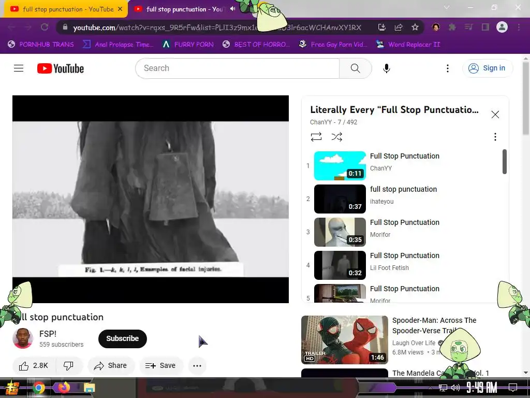The width and height of the screenshot is (530, 398).
Task: Open Firefox from the taskbar
Action: pyautogui.click(x=64, y=387)
